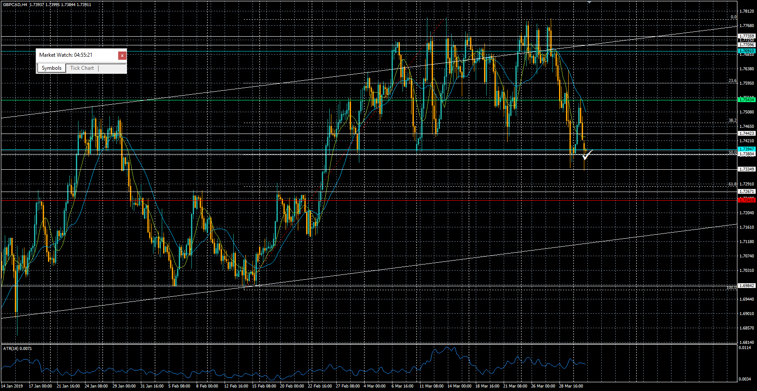
Task: Click the chart shift triangle marker at top
Action: (589, 2)
